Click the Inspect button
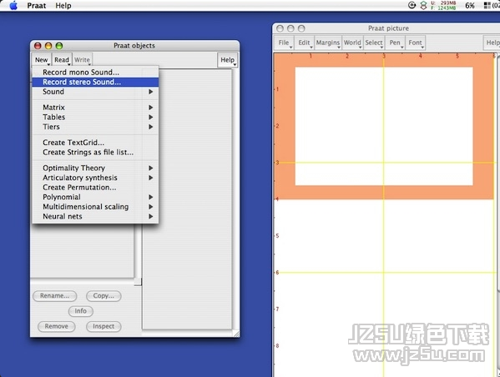The width and height of the screenshot is (500, 377). (104, 326)
